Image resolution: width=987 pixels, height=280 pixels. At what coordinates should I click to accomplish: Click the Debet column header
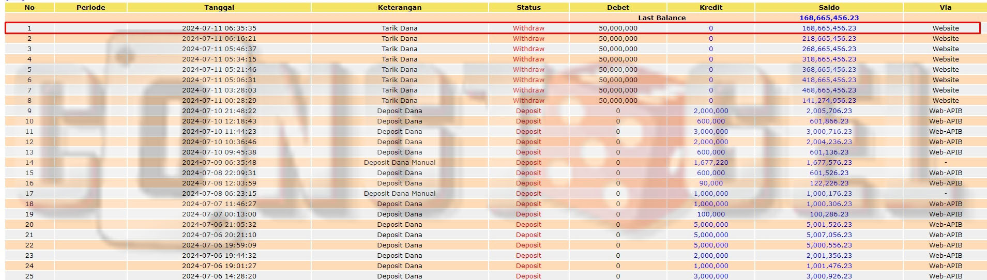pyautogui.click(x=618, y=7)
